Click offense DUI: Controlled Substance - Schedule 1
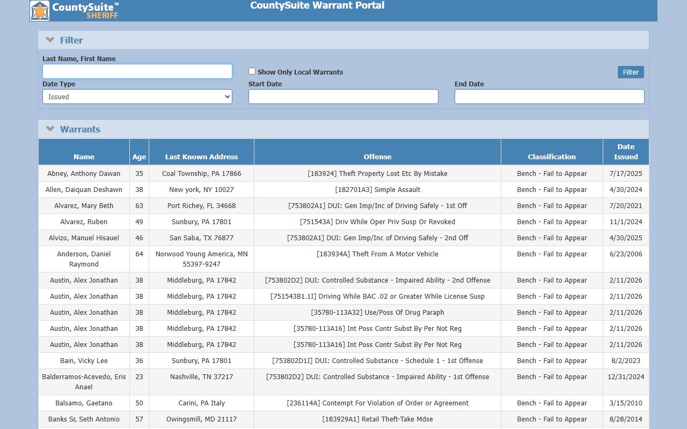Screen dimensions: 687x429 click(x=377, y=360)
